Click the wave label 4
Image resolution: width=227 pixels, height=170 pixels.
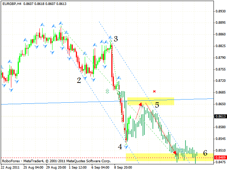click(x=120, y=146)
